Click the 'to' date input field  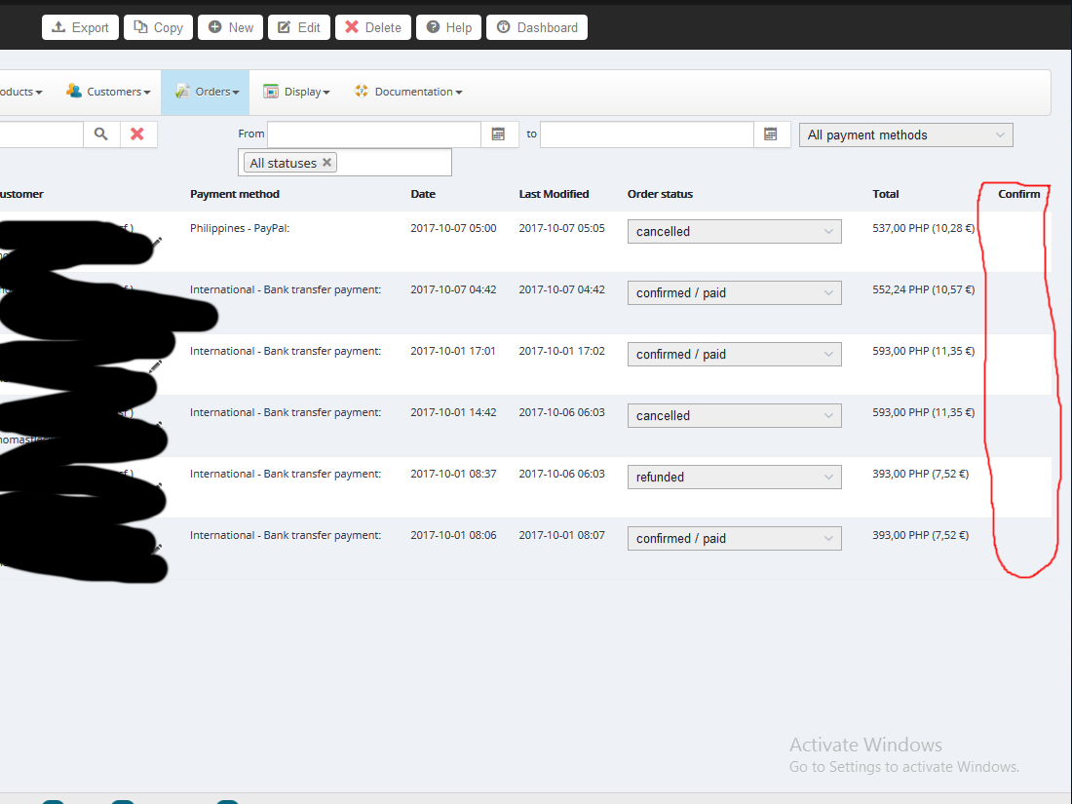[x=647, y=134]
